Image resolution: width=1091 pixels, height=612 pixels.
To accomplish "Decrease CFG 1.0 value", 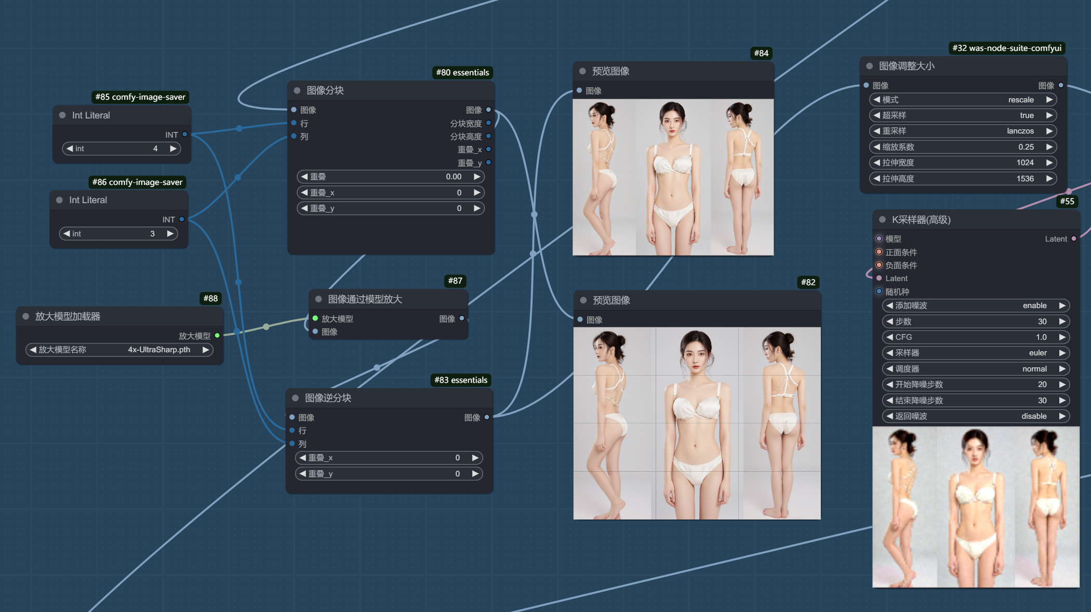I will 890,337.
